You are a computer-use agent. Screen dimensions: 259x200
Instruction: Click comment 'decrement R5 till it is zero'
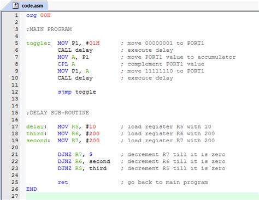point(176,168)
